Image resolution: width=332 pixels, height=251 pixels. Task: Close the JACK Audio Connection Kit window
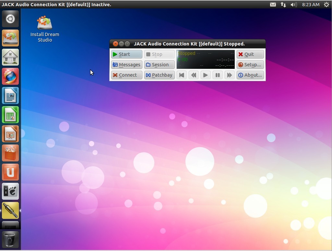pyautogui.click(x=115, y=44)
